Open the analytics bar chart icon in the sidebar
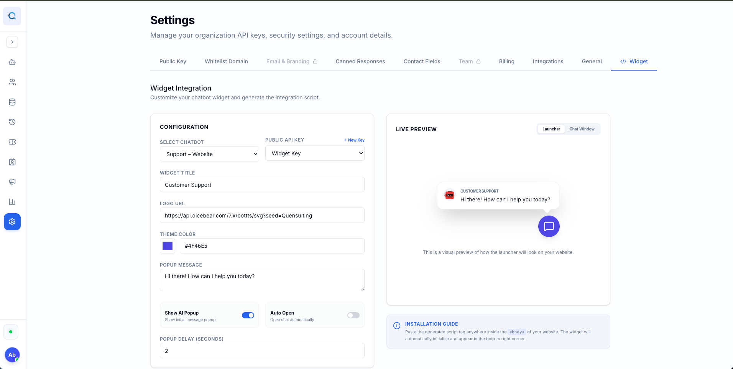The width and height of the screenshot is (733, 369). click(x=12, y=202)
